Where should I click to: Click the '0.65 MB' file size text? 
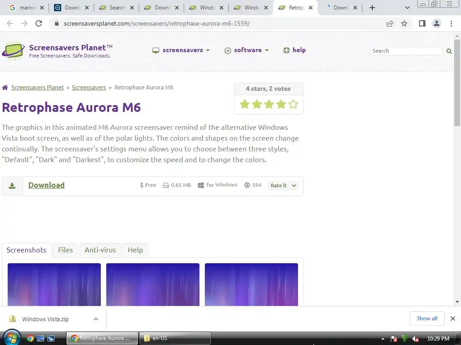coord(181,185)
